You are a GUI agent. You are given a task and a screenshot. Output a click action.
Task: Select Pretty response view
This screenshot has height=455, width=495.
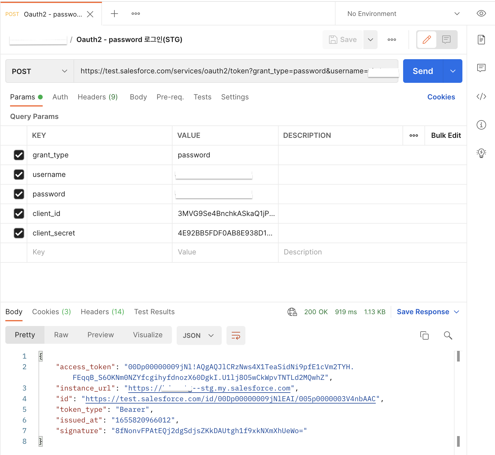tap(25, 335)
